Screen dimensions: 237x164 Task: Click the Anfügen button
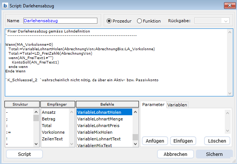tap(154, 141)
